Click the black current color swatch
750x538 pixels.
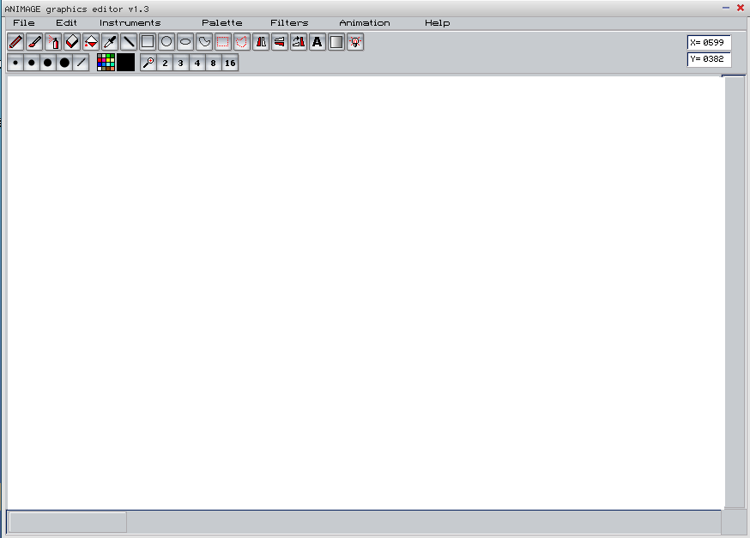coord(126,63)
